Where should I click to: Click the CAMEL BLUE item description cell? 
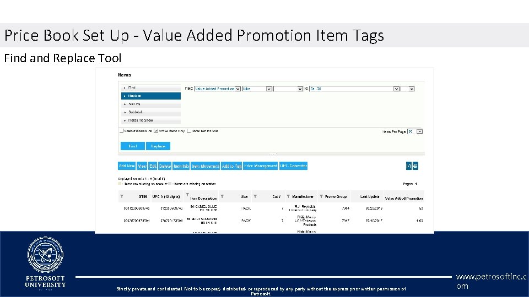tap(204, 208)
